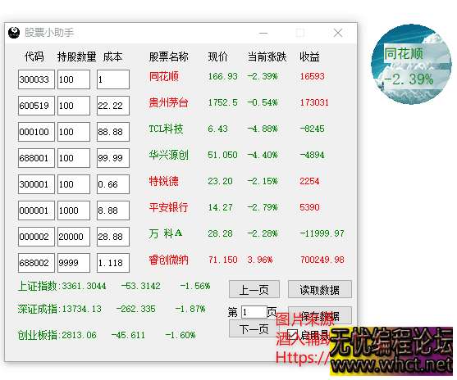The image size is (457, 380).
Task: Focus the code field containing 300033
Action: point(36,79)
